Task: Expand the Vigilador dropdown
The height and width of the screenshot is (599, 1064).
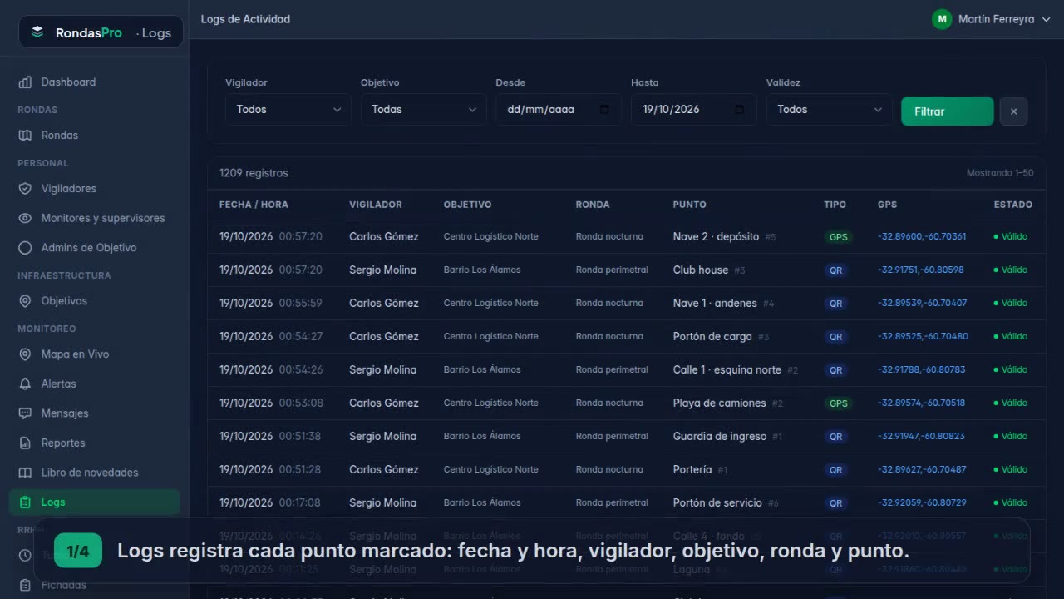Action: (x=288, y=109)
